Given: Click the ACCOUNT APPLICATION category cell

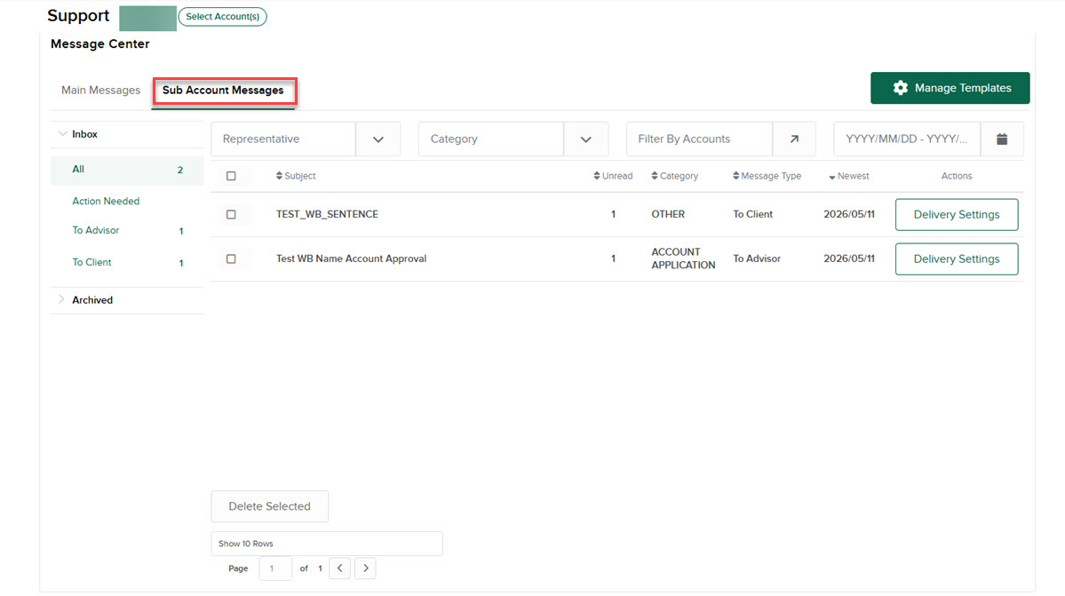Looking at the screenshot, I should [683, 258].
